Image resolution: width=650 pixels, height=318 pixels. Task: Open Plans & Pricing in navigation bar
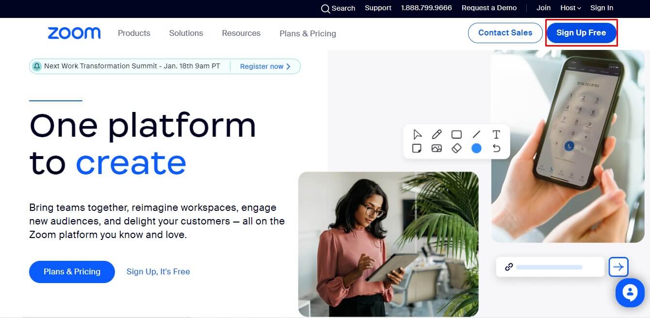pyautogui.click(x=308, y=33)
